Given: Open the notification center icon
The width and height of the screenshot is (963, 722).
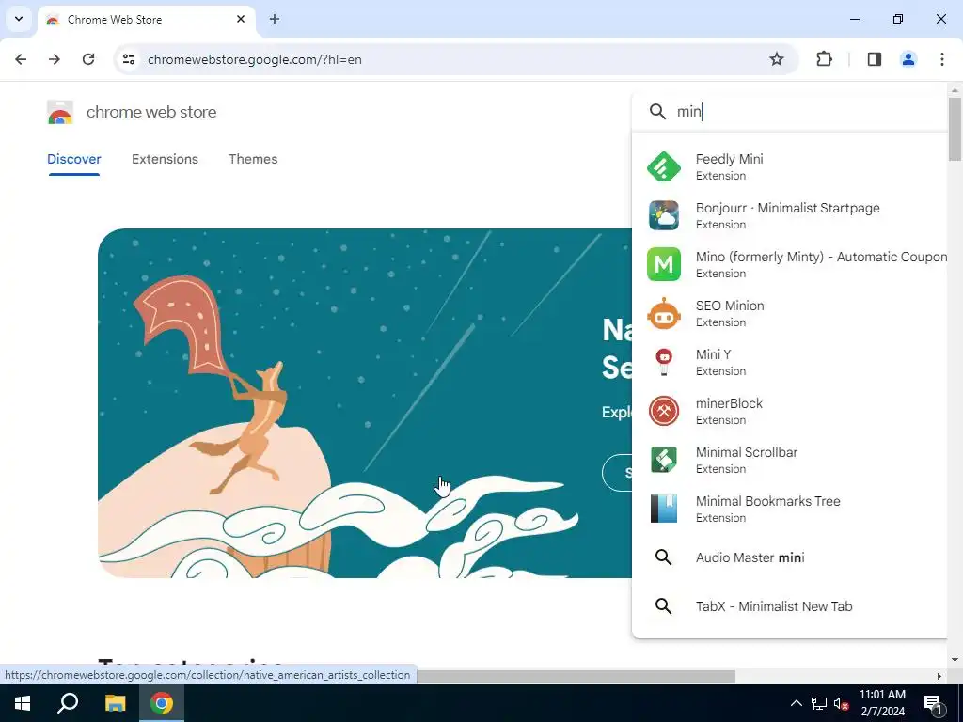Looking at the screenshot, I should [x=933, y=703].
